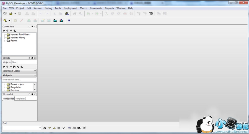Click the find-next down arrow in Find bar

50,128
